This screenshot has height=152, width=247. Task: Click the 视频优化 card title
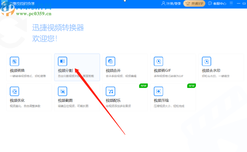(17, 100)
